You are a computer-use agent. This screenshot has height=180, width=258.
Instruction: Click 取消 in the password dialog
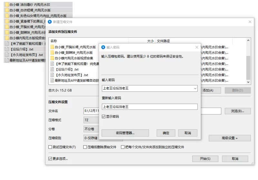tap(188, 133)
